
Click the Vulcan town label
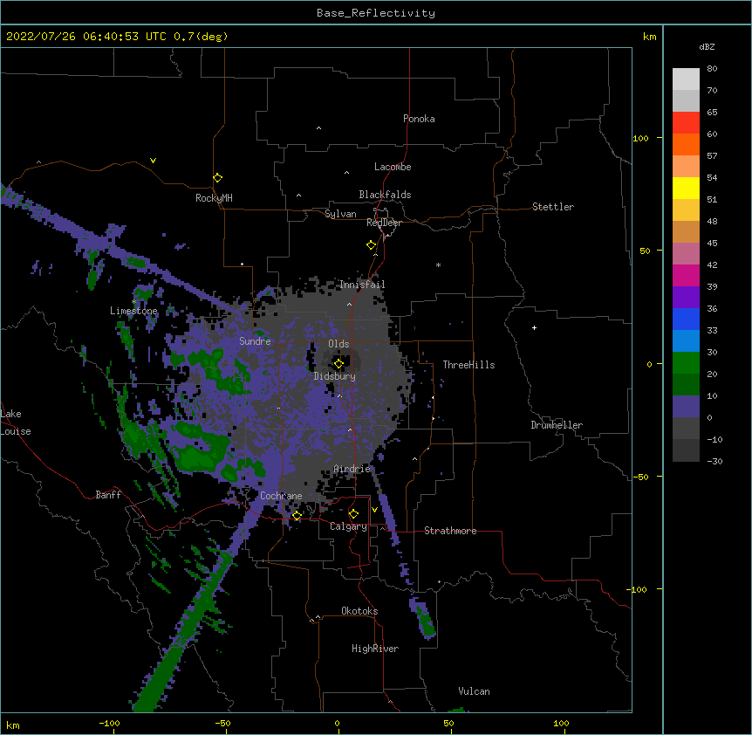[474, 691]
